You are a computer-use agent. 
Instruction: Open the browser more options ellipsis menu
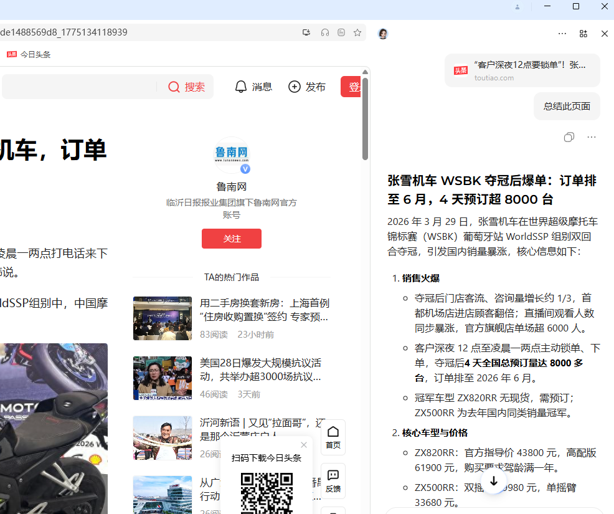(x=562, y=33)
